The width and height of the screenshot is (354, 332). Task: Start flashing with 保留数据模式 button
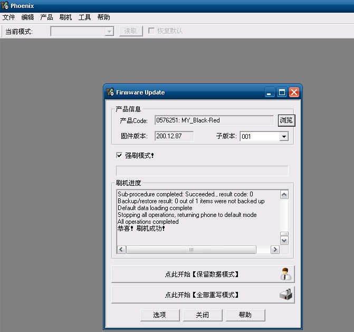(203, 274)
